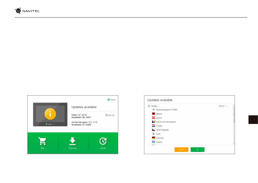Click the Buy shopping cart icon
The height and width of the screenshot is (183, 258).
coord(43,141)
